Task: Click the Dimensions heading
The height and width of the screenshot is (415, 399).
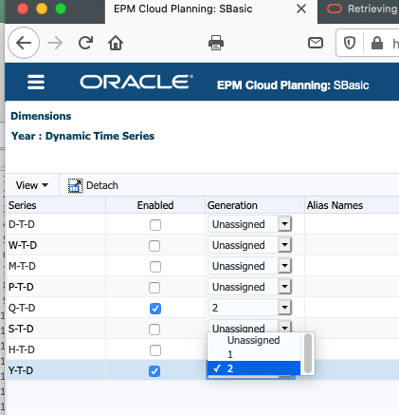Action: point(41,116)
